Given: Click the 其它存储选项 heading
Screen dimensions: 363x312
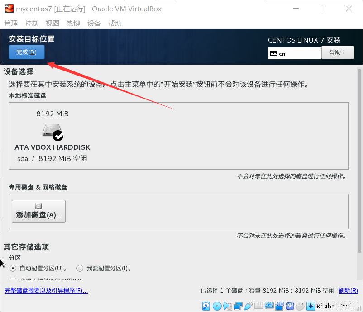Looking at the screenshot, I should click(x=26, y=247).
